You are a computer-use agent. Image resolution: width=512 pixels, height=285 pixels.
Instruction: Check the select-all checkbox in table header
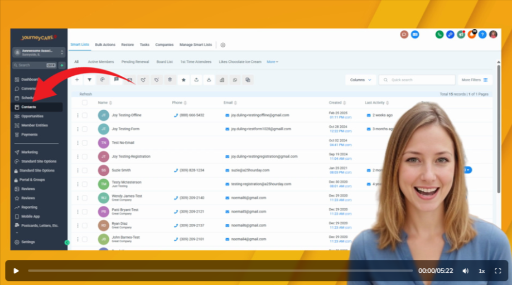point(85,103)
